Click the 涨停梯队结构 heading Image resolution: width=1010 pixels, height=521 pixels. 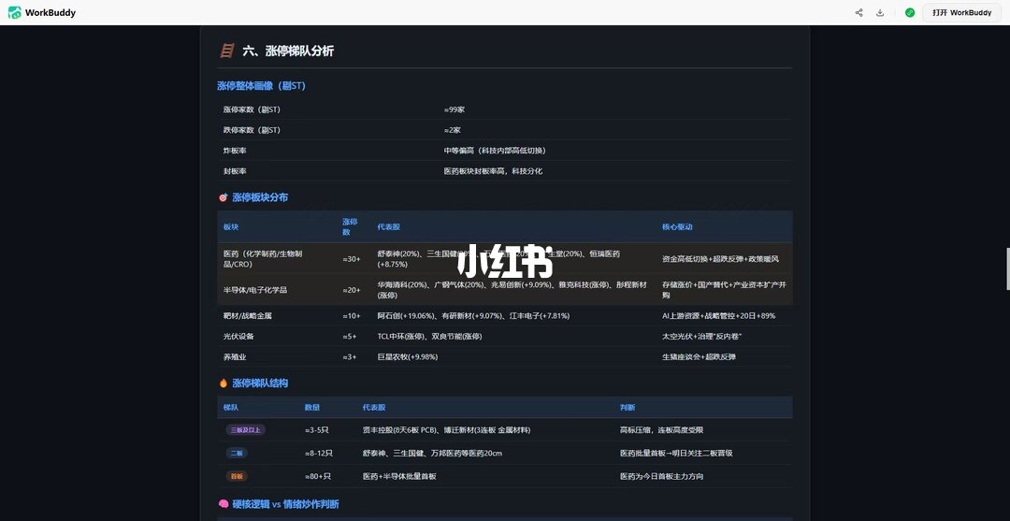[260, 384]
